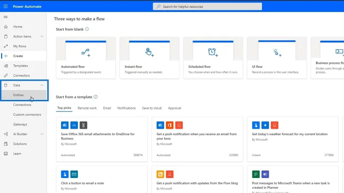Click the Search for helpful resources field
344x193 pixels.
[207, 6]
